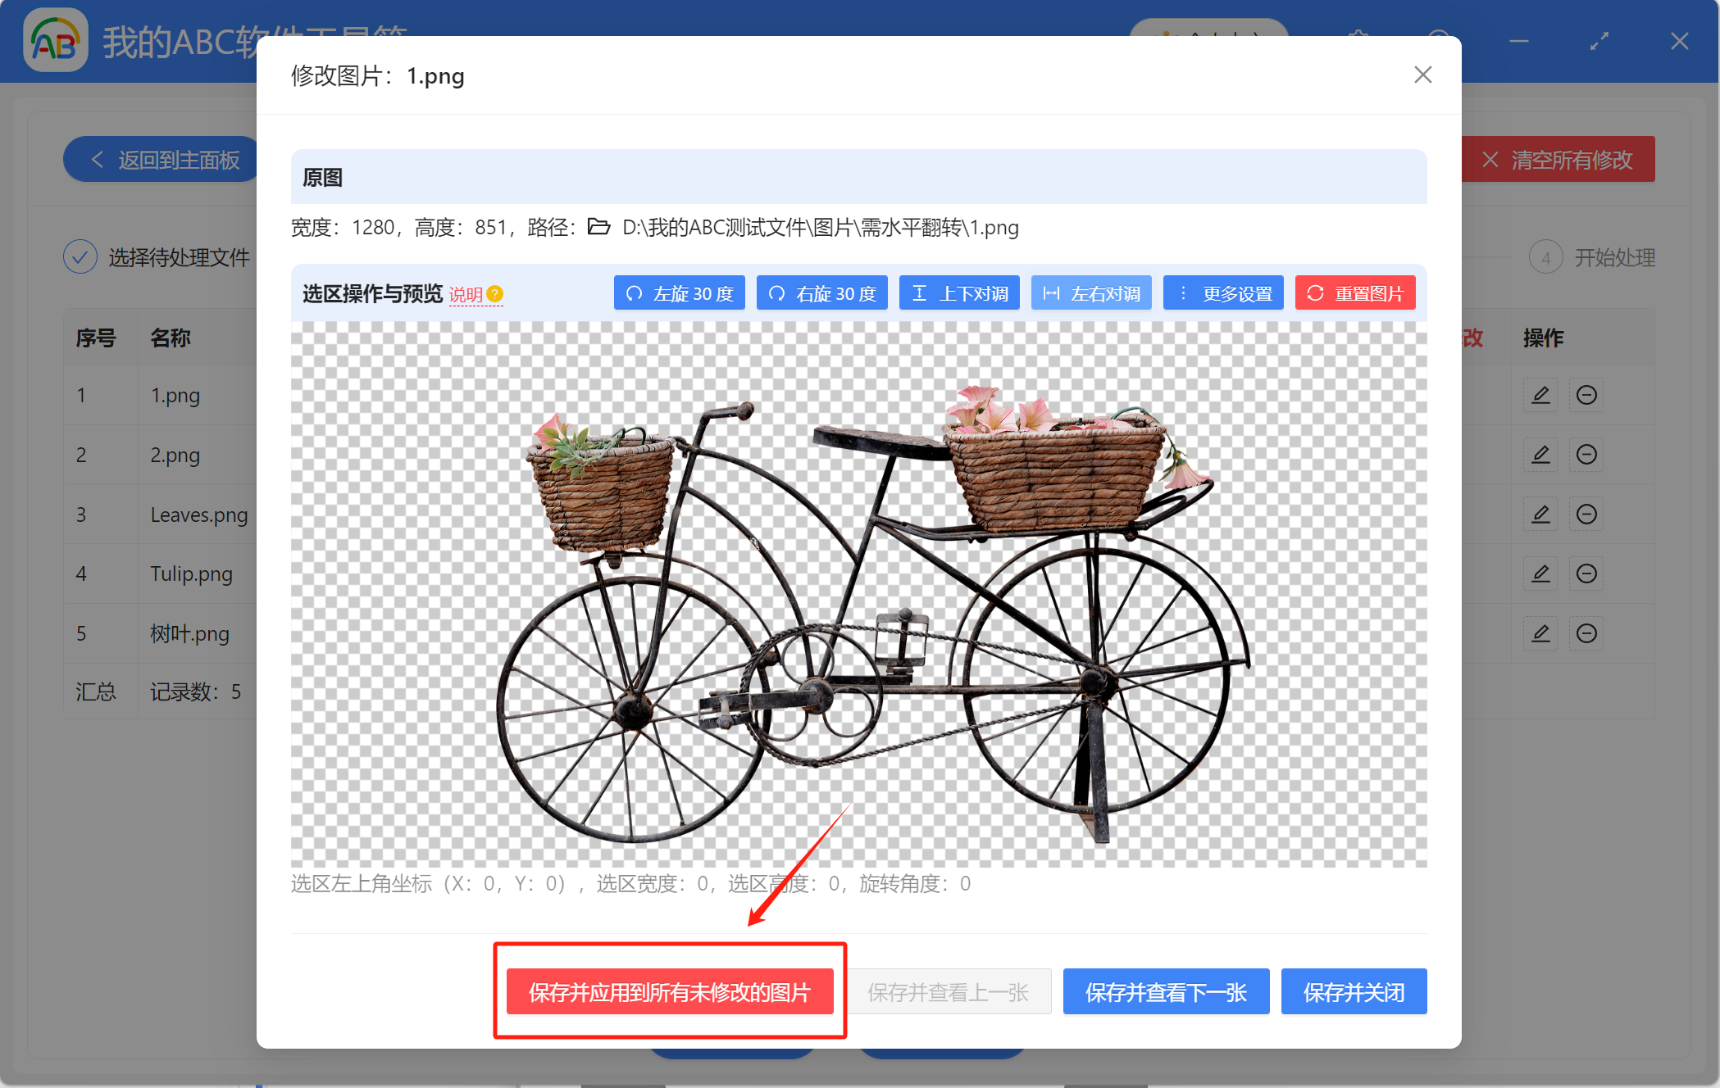
Task: Click the bicycle image preview canvas
Action: tap(858, 594)
